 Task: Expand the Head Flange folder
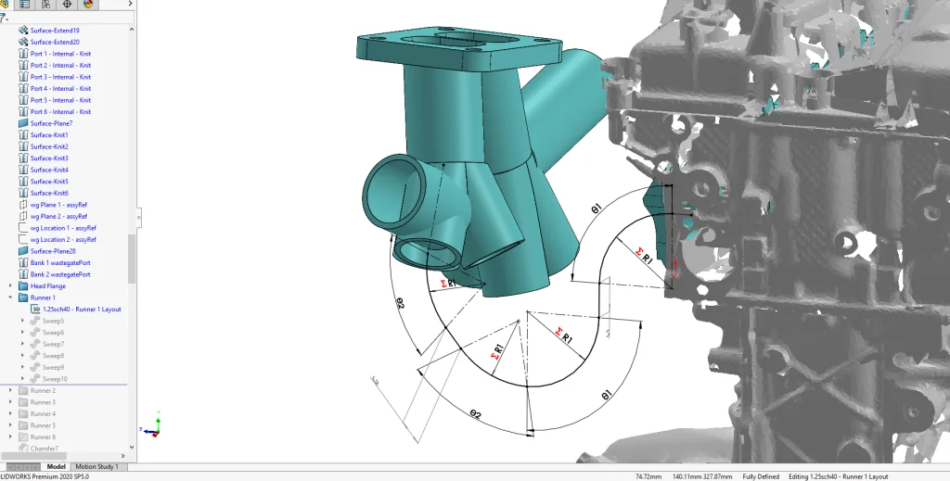(11, 286)
